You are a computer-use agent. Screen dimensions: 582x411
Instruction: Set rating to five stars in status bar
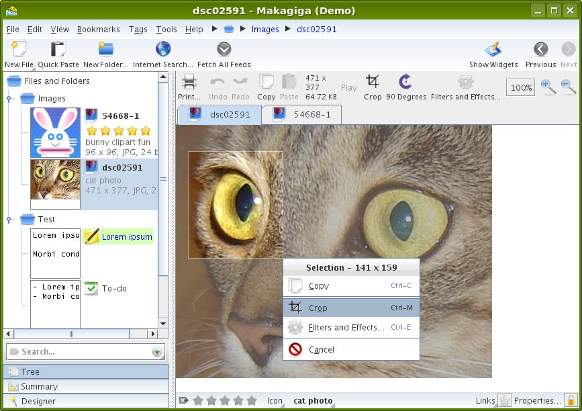coord(252,400)
